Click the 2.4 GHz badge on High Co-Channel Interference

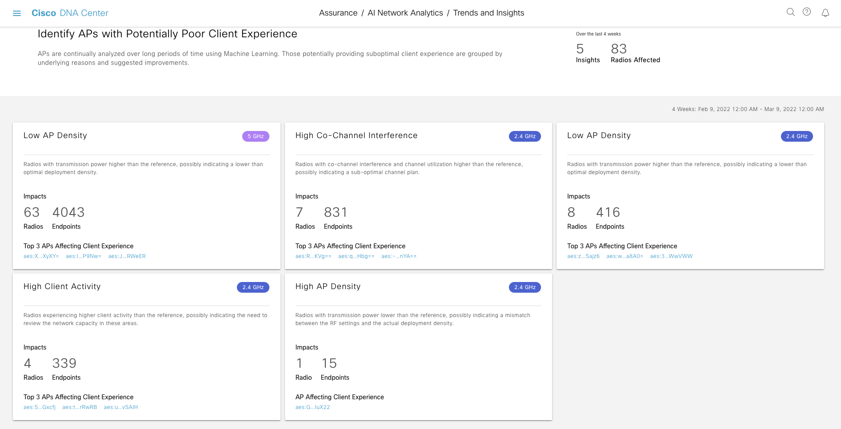[525, 136]
